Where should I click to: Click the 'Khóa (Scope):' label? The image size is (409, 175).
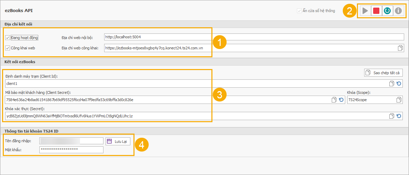pos(359,92)
